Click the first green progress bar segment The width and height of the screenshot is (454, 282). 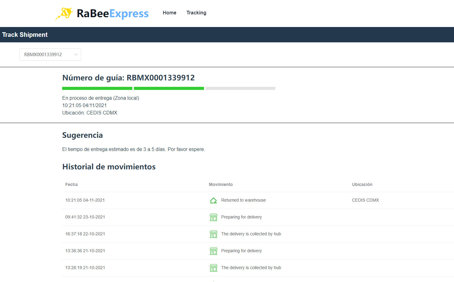(97, 88)
